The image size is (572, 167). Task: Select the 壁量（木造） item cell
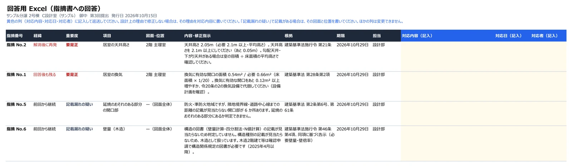click(115, 129)
